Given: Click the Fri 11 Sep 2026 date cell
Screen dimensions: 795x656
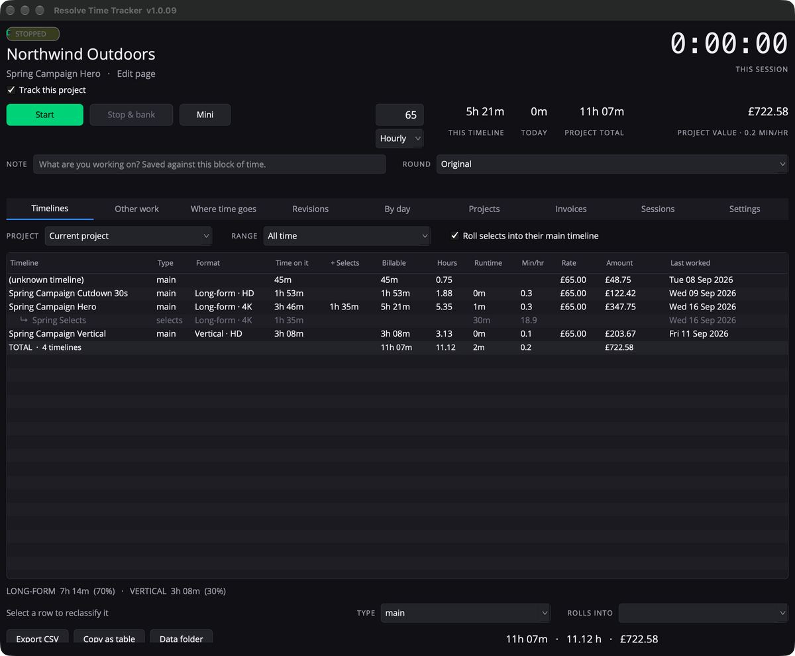Looking at the screenshot, I should (x=699, y=333).
